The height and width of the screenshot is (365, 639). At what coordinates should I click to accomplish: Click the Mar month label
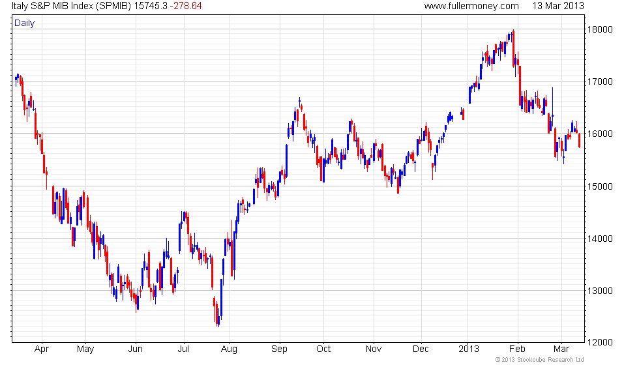(561, 349)
